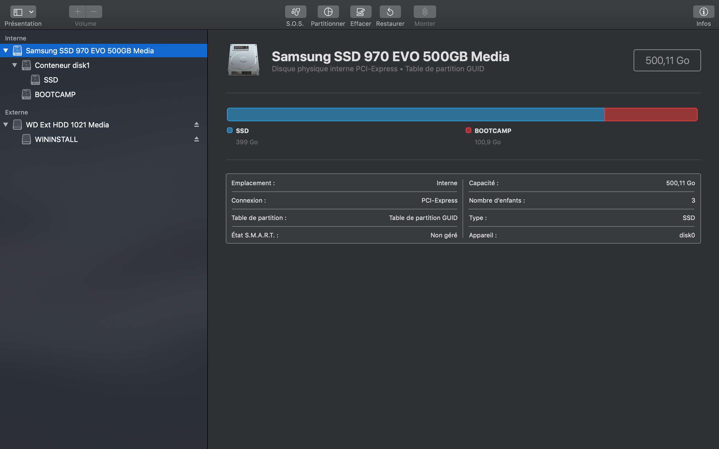Eject the WININSTALL volume
The image size is (719, 449).
point(196,139)
